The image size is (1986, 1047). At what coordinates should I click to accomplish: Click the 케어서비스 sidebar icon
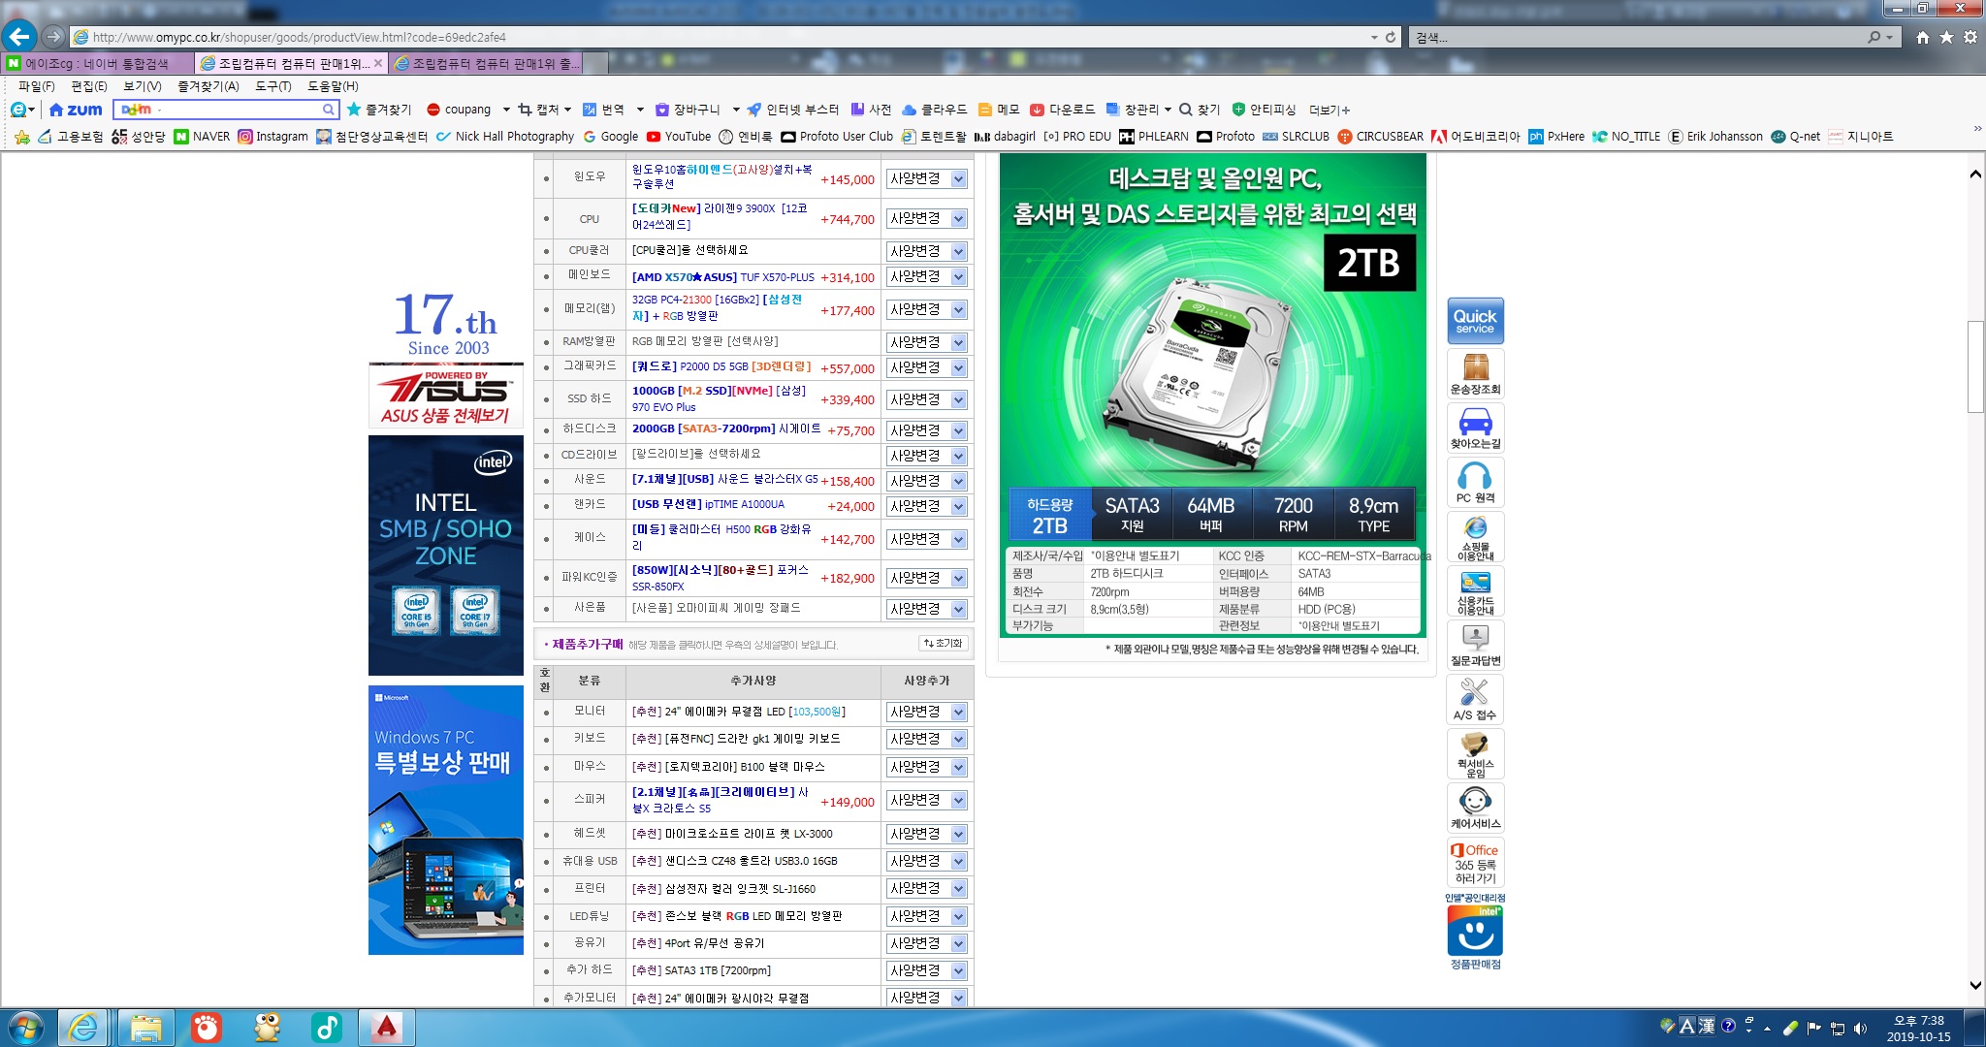tap(1475, 808)
